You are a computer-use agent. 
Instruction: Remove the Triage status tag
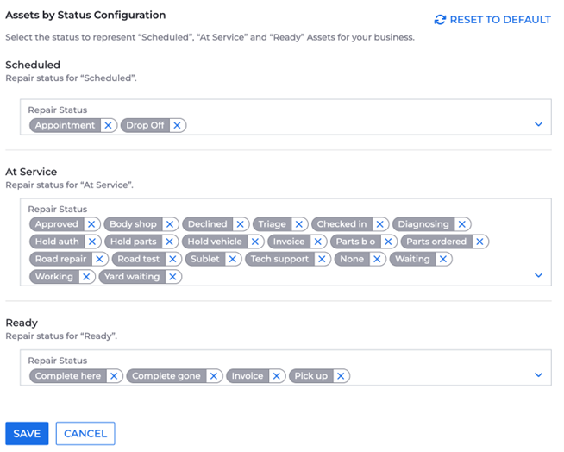(298, 224)
